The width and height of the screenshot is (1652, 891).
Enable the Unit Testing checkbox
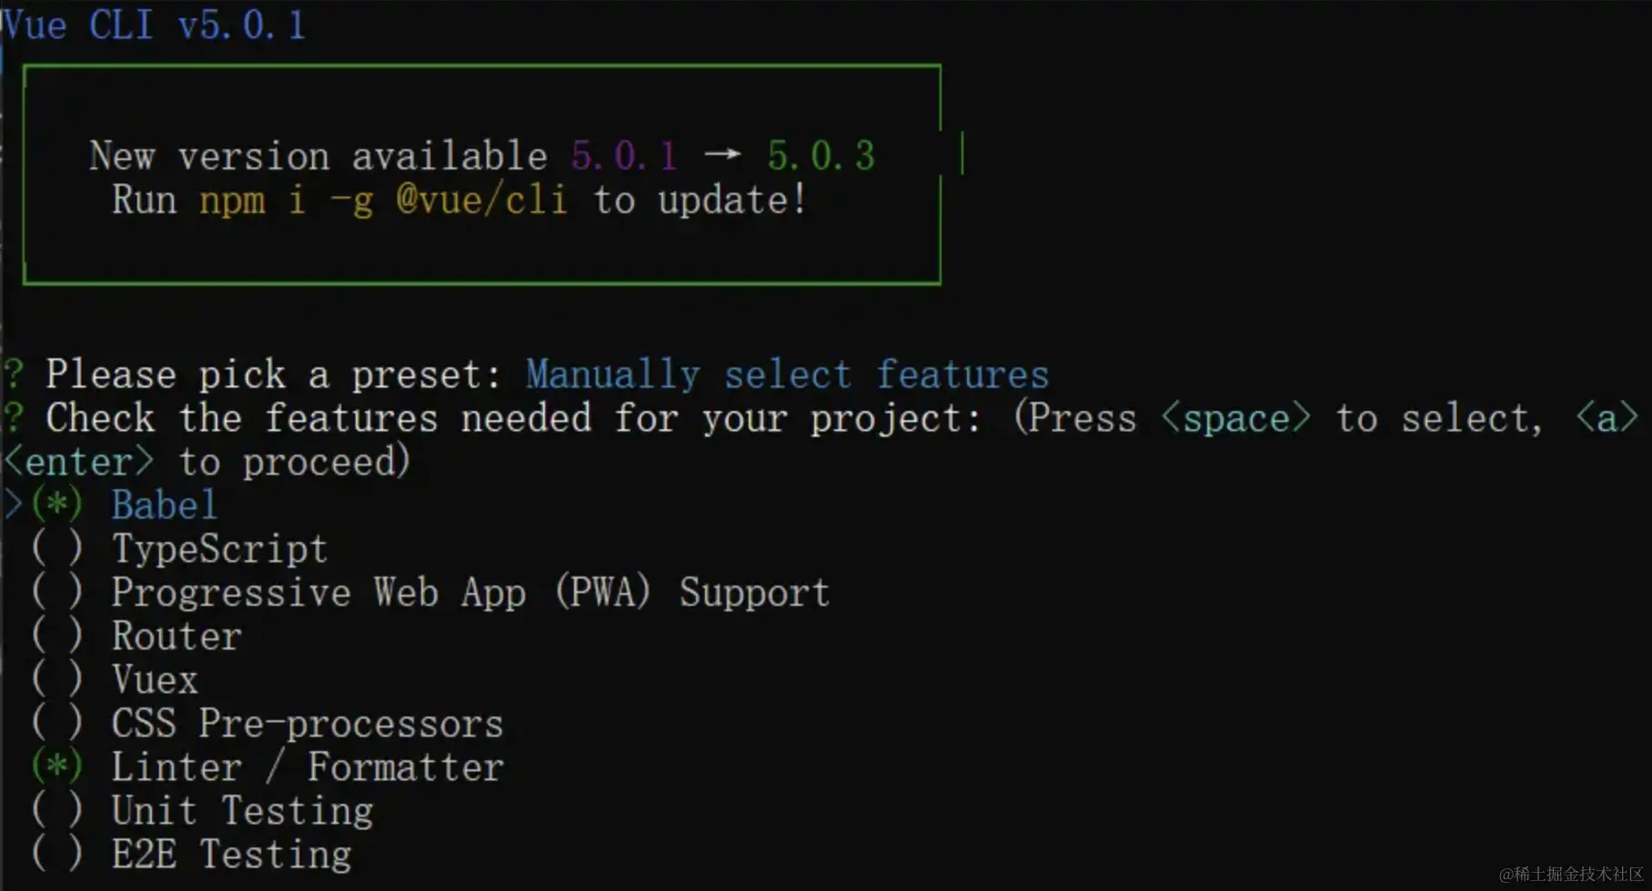coord(56,810)
